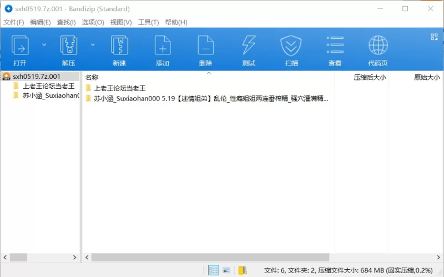Click the 添加 (Add files) icon
Viewport: 444px width, 277px height.
pos(163,46)
